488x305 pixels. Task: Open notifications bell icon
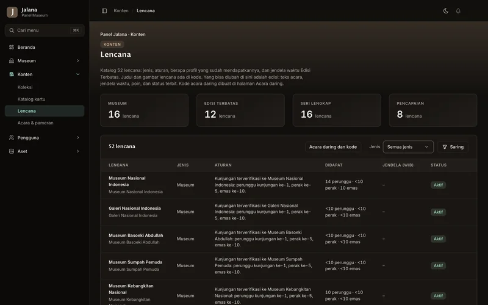click(458, 11)
